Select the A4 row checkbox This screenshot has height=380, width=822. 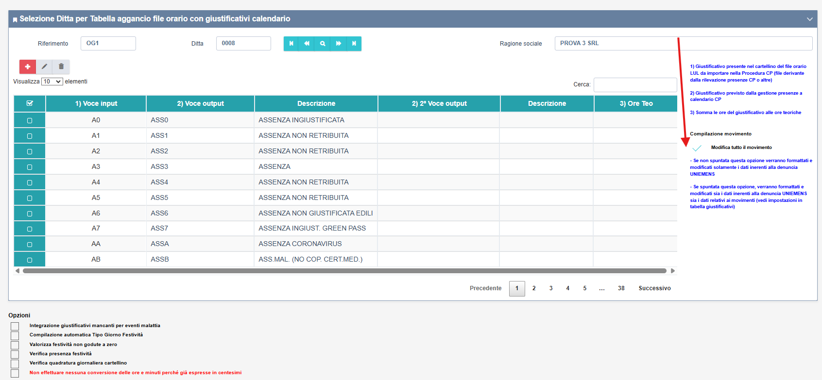coord(30,182)
